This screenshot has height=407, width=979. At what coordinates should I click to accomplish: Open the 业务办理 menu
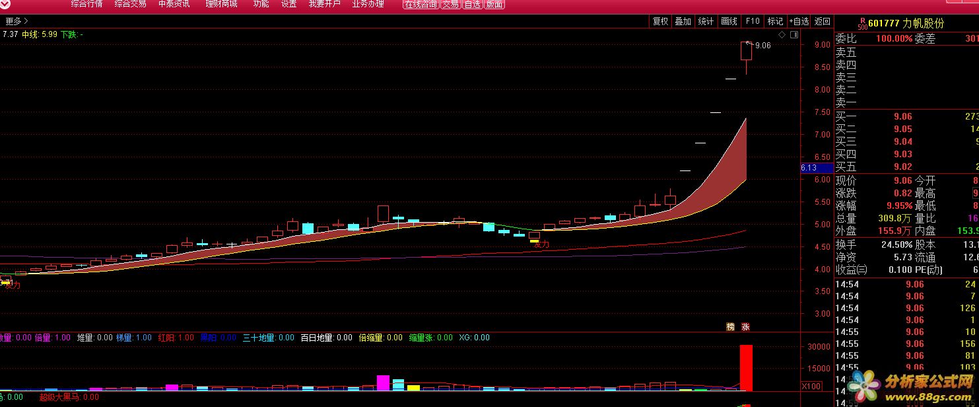click(368, 4)
